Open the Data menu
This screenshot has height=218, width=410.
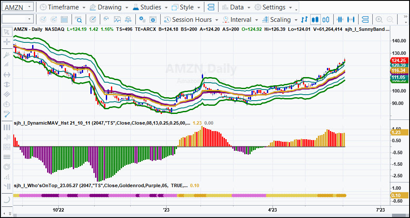click(236, 7)
